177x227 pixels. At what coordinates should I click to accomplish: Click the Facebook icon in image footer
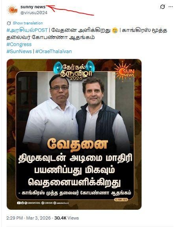(x=22, y=203)
